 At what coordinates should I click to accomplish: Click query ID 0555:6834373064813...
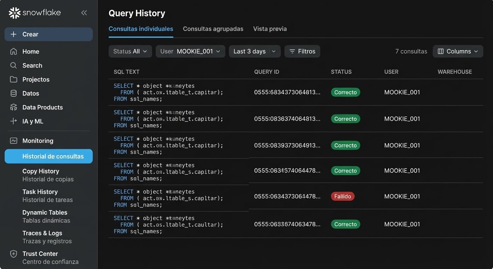pos(287,92)
